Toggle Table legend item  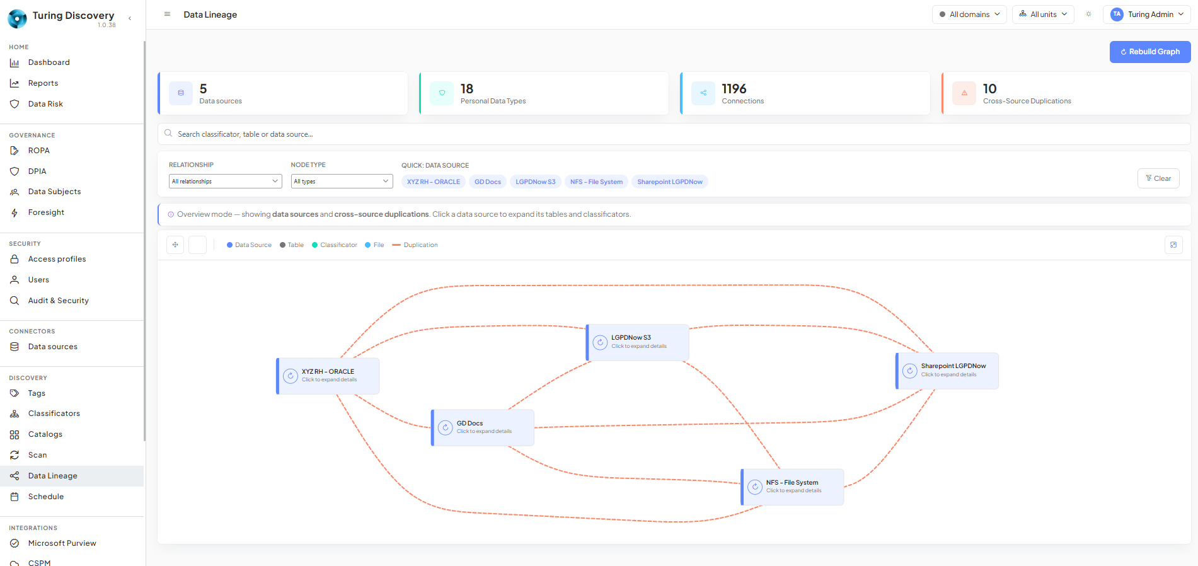pos(292,245)
